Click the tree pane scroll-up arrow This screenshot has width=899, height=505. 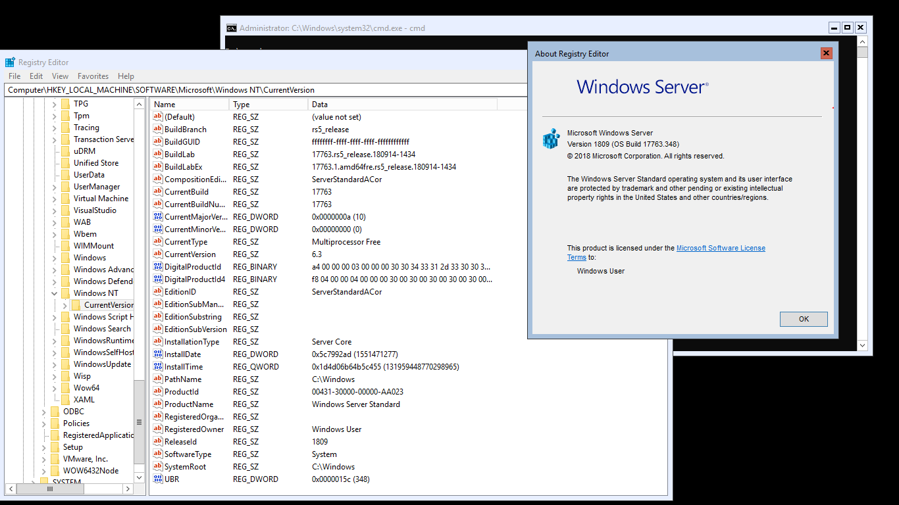click(139, 104)
